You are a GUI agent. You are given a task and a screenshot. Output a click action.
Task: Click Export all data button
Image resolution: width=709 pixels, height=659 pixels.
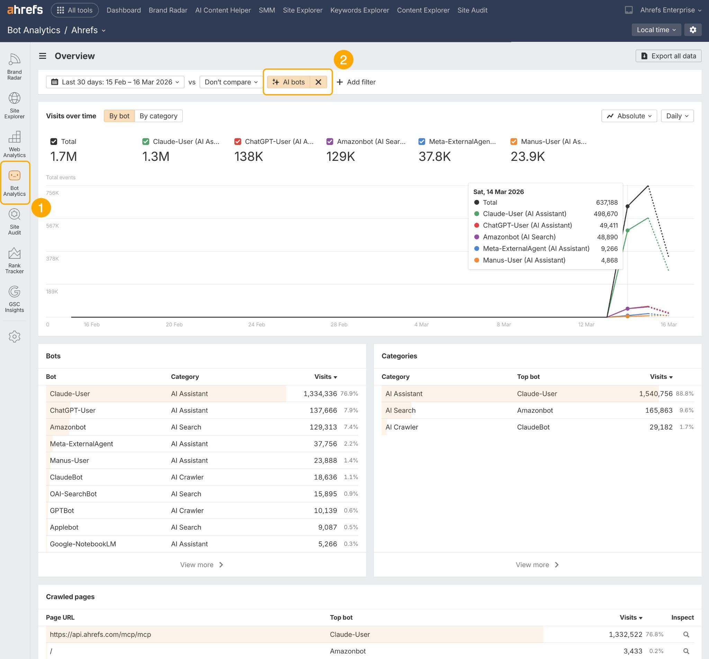point(668,56)
